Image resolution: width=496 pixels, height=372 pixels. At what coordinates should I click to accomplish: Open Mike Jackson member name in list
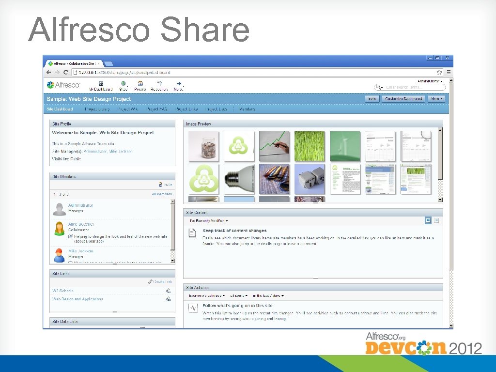(x=81, y=251)
